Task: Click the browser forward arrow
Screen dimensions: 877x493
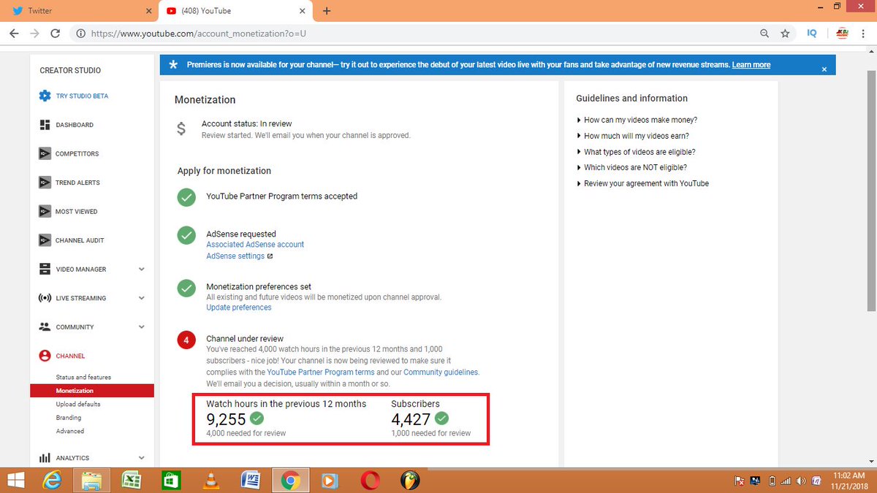Action: (x=34, y=33)
